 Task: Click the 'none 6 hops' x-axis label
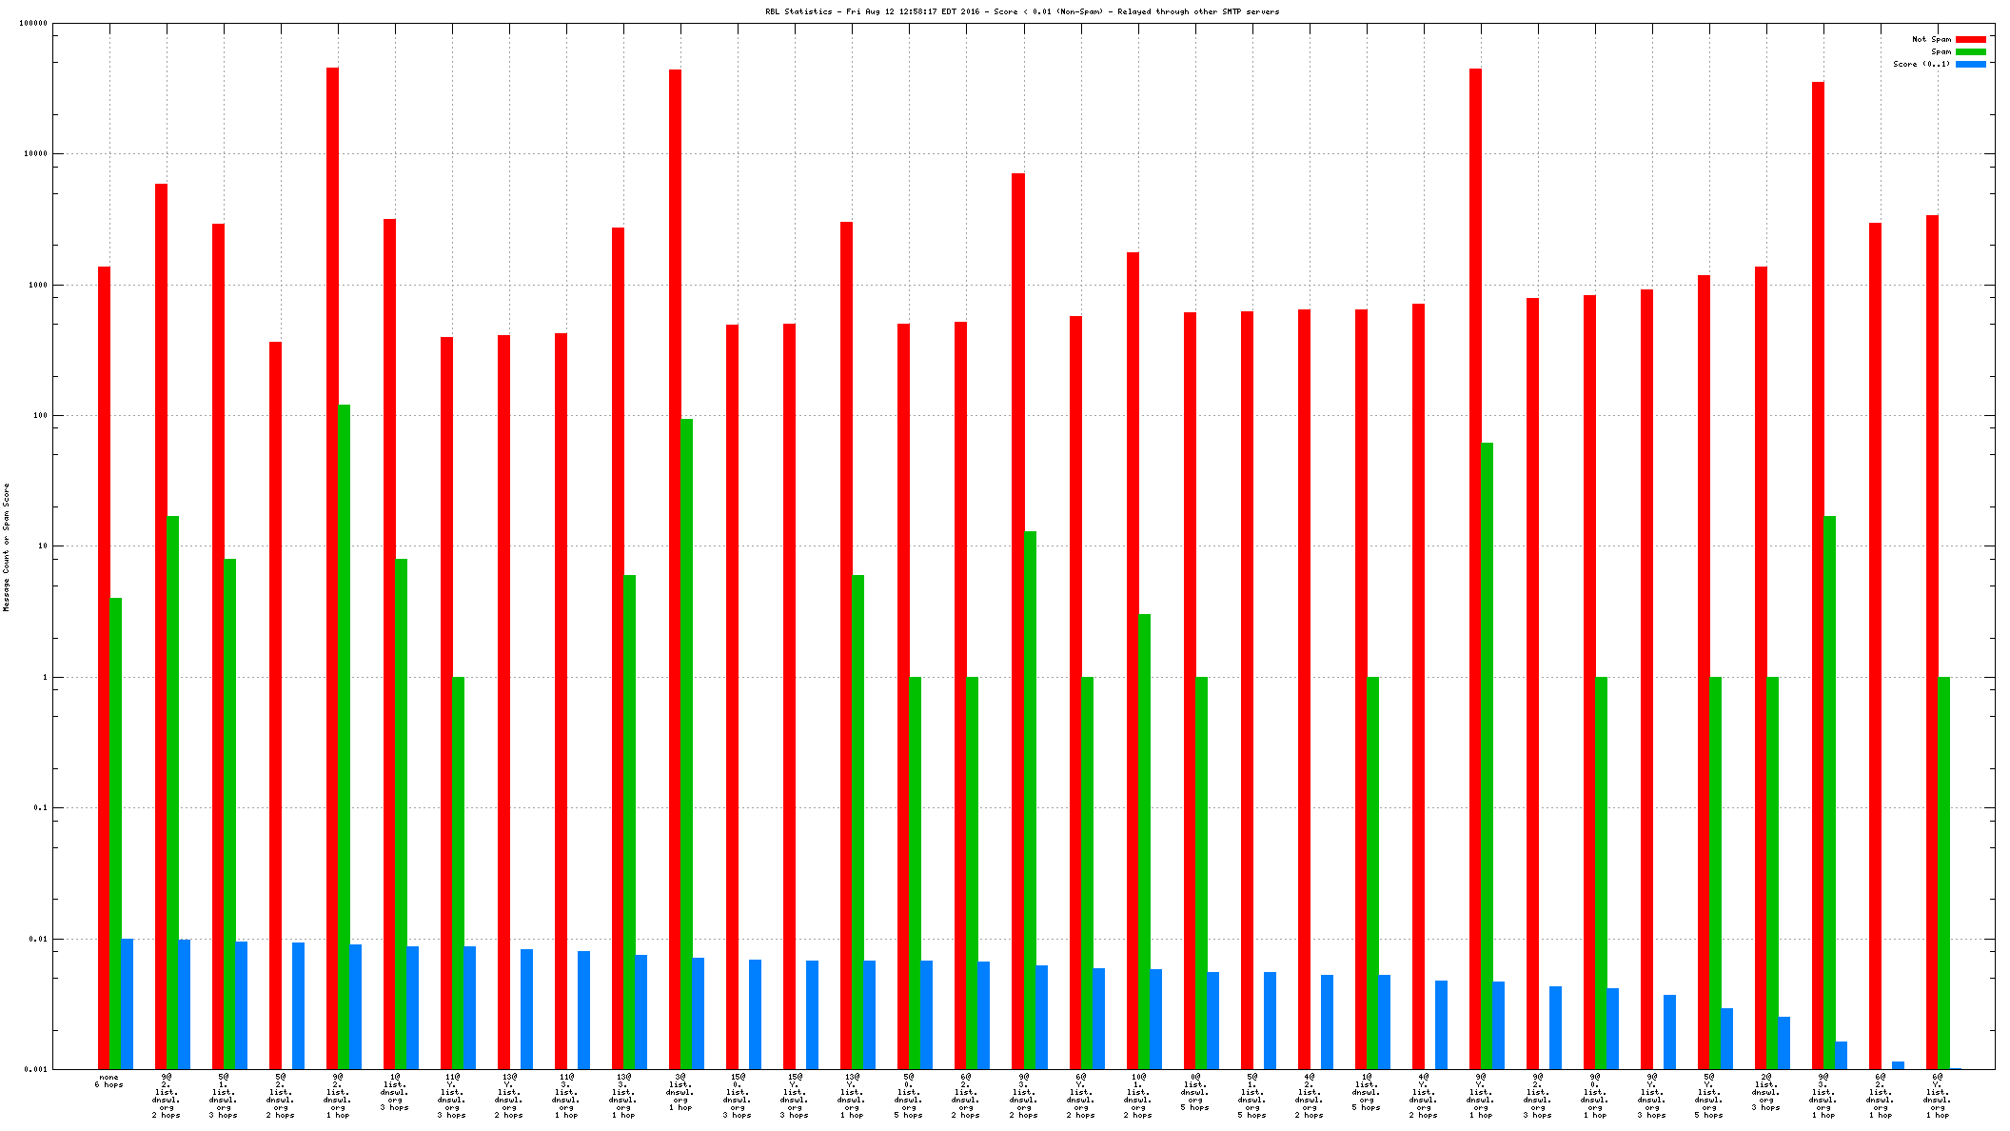pyautogui.click(x=108, y=1081)
